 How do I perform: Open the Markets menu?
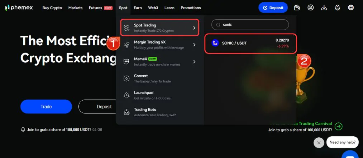coord(75,8)
